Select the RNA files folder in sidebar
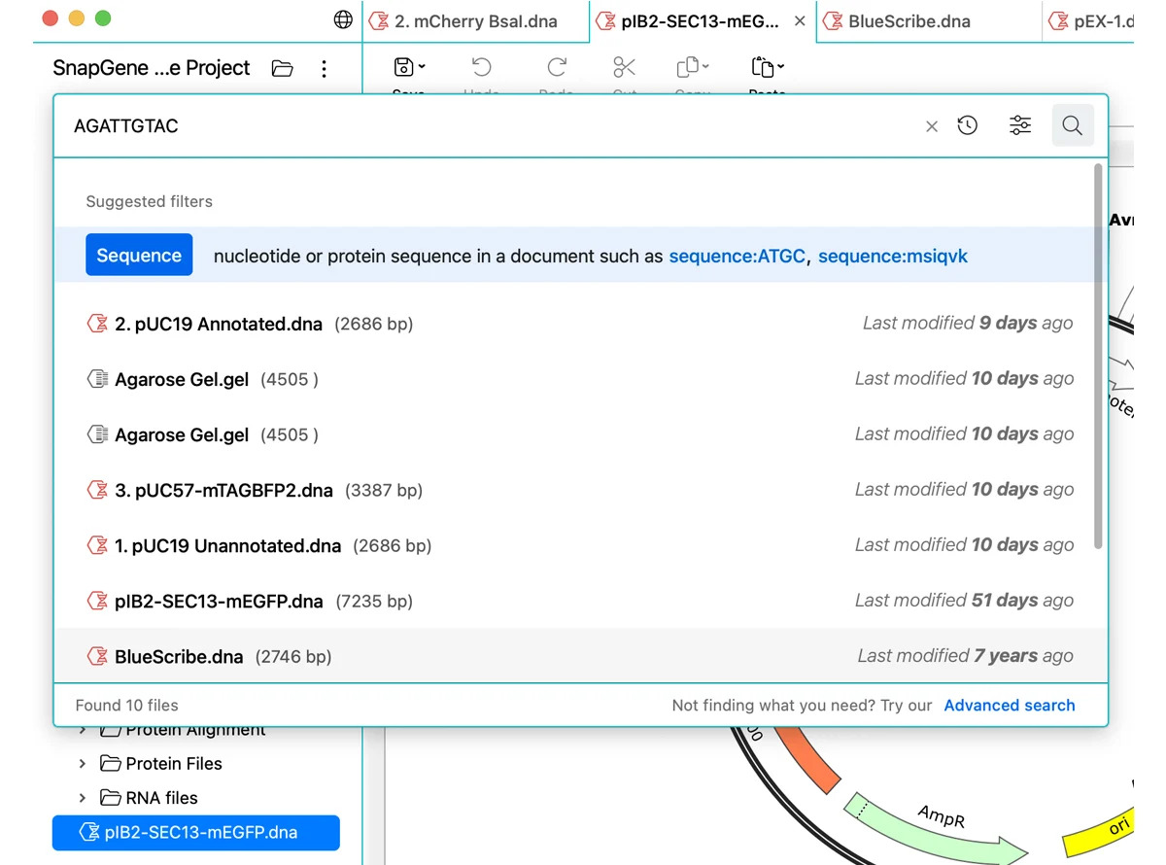Image resolution: width=1166 pixels, height=865 pixels. point(150,798)
